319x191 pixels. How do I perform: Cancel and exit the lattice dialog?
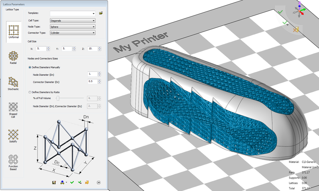click(x=87, y=182)
